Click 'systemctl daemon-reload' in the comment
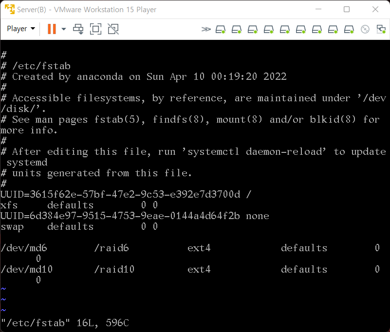The height and width of the screenshot is (332, 390). click(x=254, y=152)
